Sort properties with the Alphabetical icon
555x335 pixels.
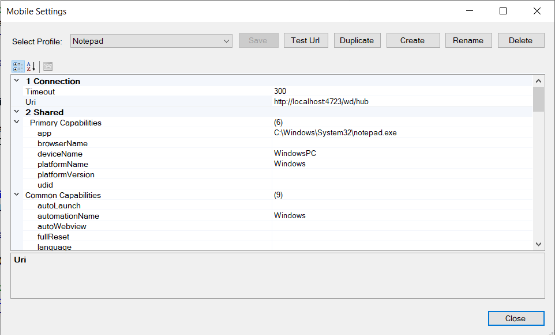(31, 66)
